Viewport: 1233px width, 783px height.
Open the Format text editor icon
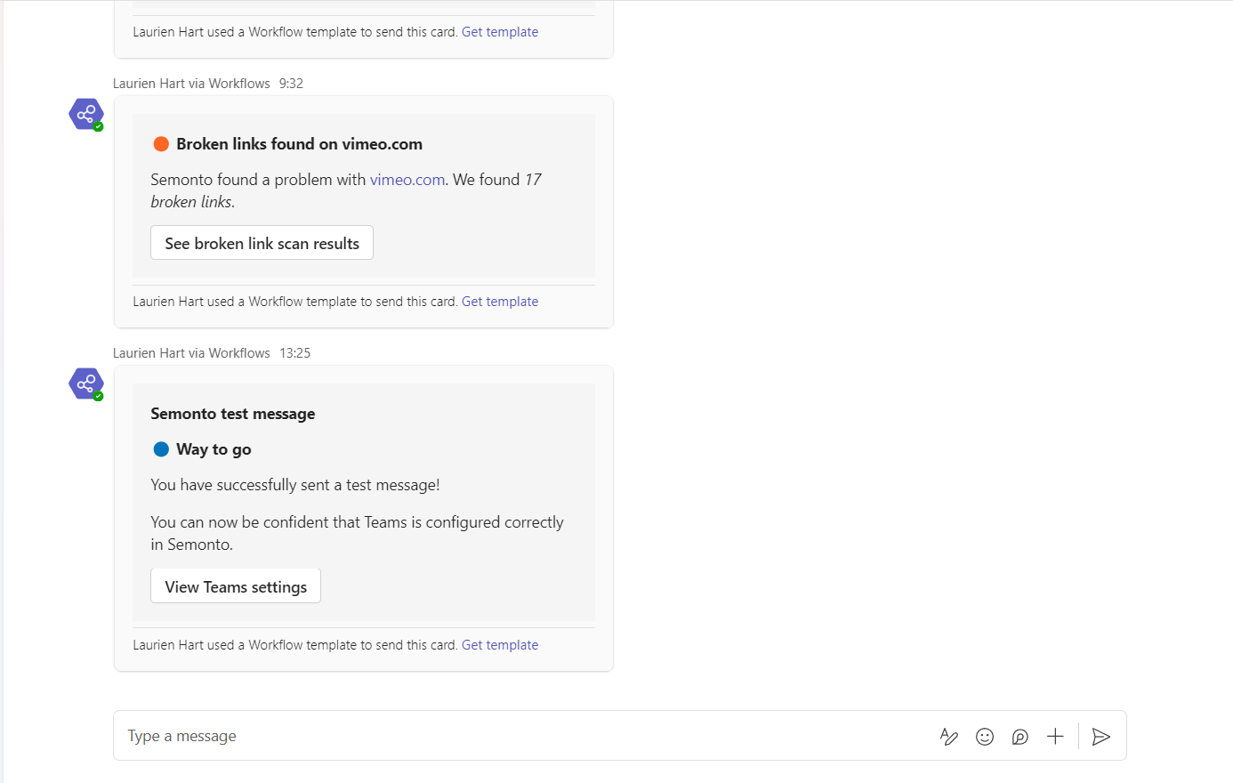pyautogui.click(x=949, y=737)
